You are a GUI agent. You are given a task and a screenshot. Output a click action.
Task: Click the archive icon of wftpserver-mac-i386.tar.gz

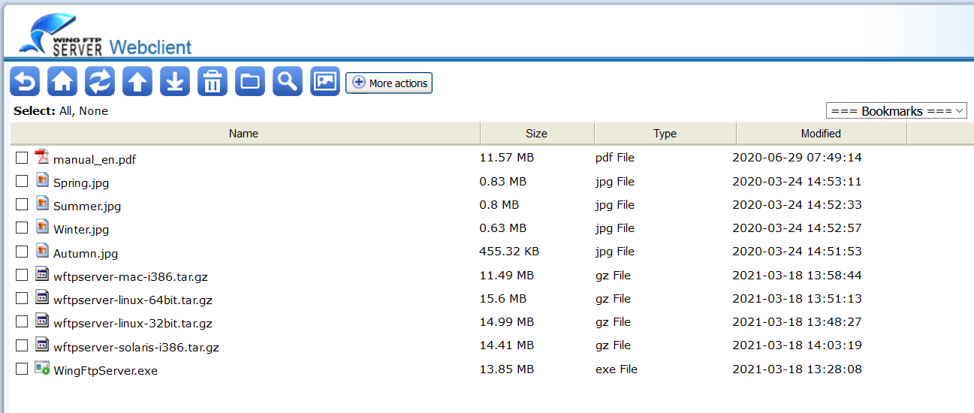click(x=42, y=274)
